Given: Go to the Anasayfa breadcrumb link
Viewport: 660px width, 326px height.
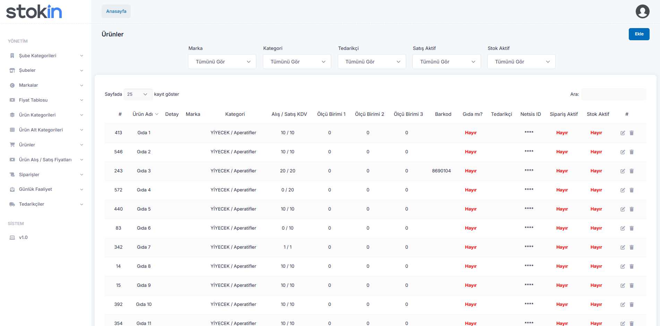Looking at the screenshot, I should point(116,11).
